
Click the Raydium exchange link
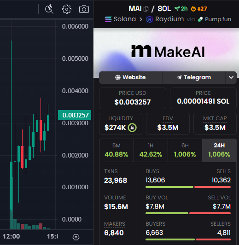(165, 19)
